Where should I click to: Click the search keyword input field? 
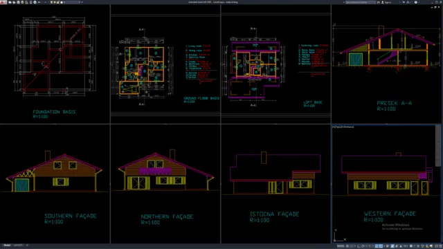pos(361,2)
